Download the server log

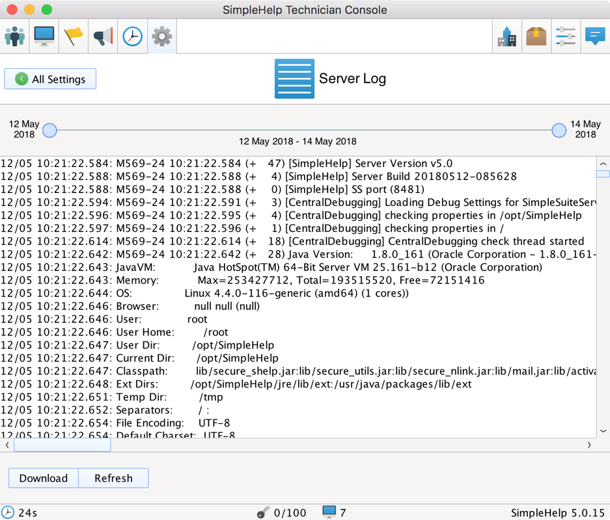coord(44,478)
